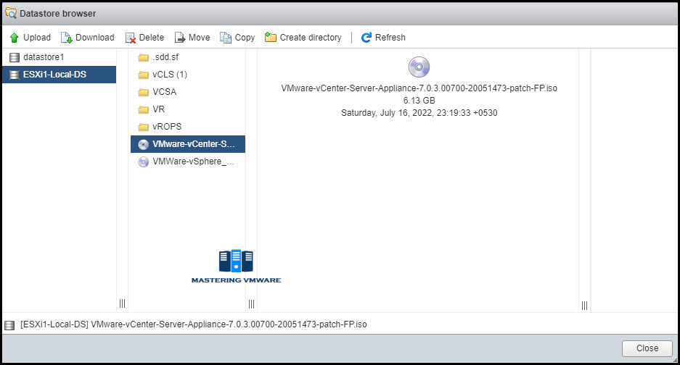Click the Upload label in toolbar
The width and height of the screenshot is (680, 365).
click(x=37, y=38)
